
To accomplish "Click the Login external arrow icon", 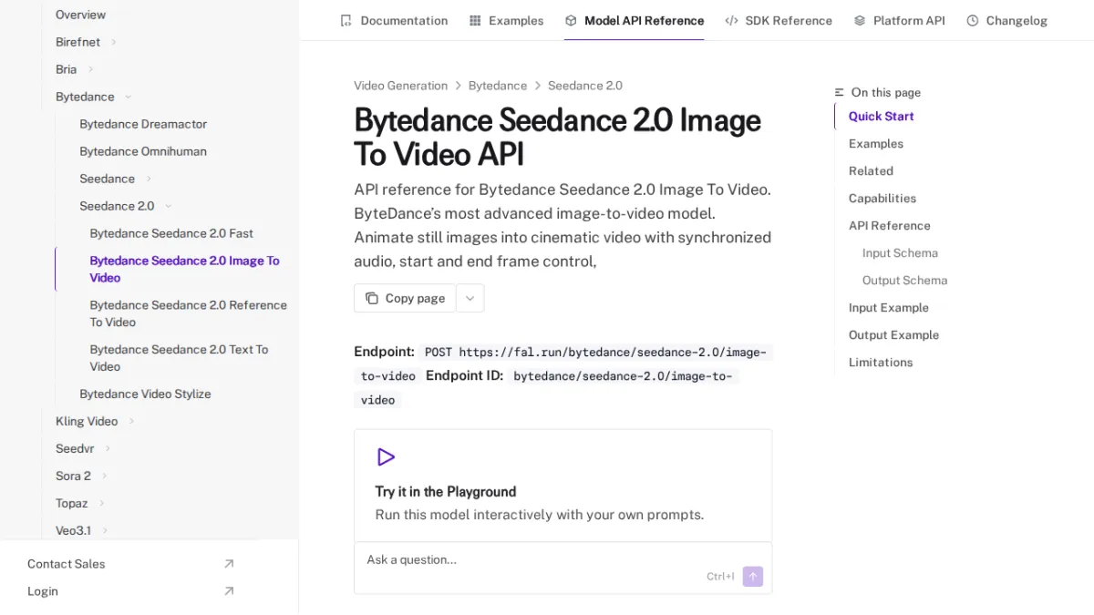I will click(229, 591).
